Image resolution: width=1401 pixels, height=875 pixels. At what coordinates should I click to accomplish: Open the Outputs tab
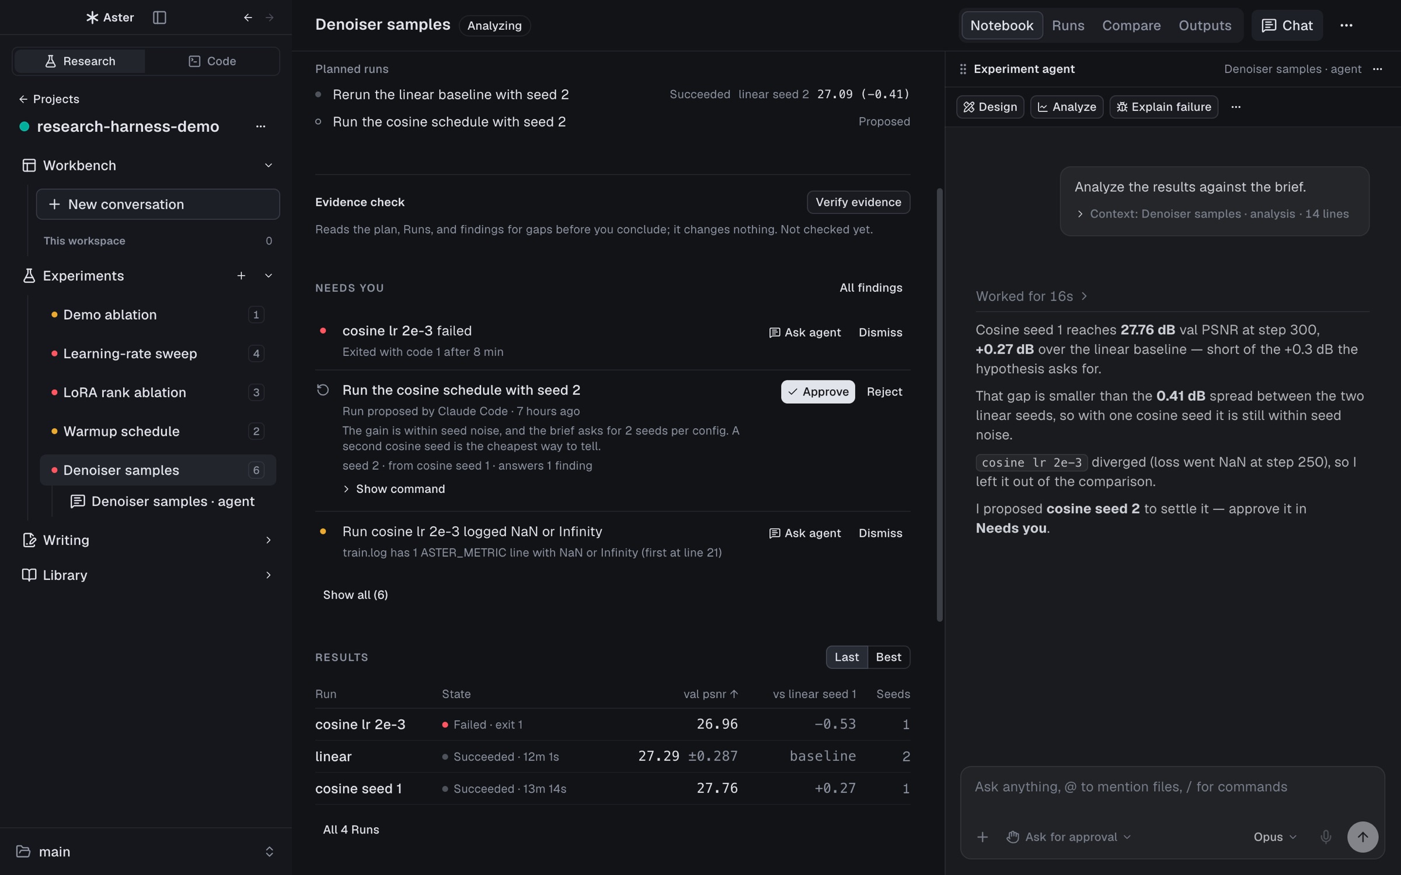coord(1204,26)
